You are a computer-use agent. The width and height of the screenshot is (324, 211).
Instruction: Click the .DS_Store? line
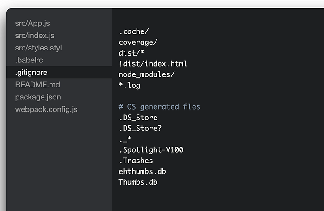coord(140,128)
